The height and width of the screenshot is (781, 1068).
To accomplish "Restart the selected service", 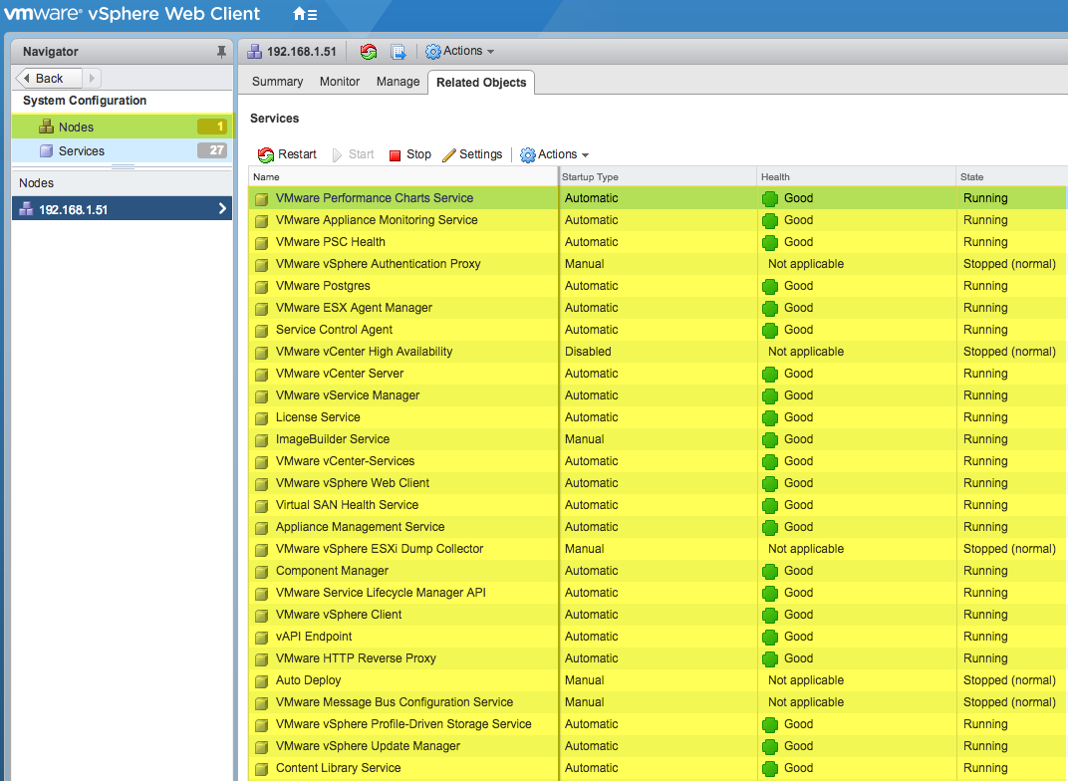I will pyautogui.click(x=287, y=154).
